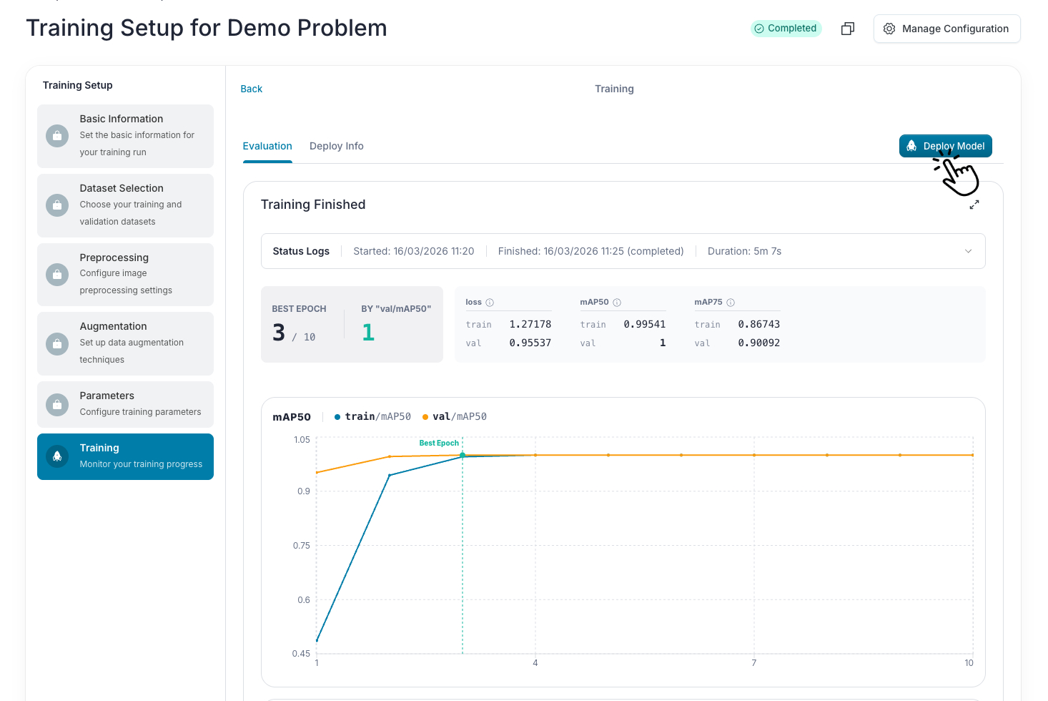Click the Basic Information step lock icon
Screen dimensions: 1048x701
click(57, 136)
